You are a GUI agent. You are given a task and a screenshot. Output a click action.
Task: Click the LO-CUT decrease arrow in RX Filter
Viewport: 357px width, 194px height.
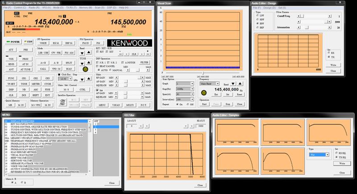click(x=141, y=126)
